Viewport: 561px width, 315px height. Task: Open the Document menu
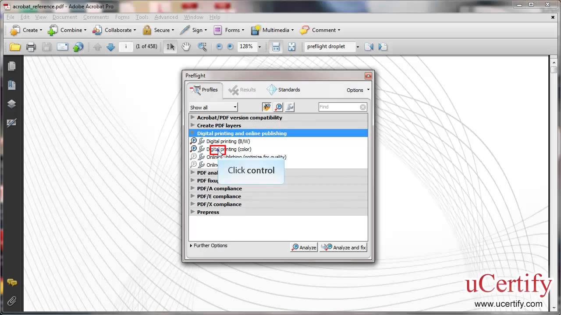coord(65,17)
